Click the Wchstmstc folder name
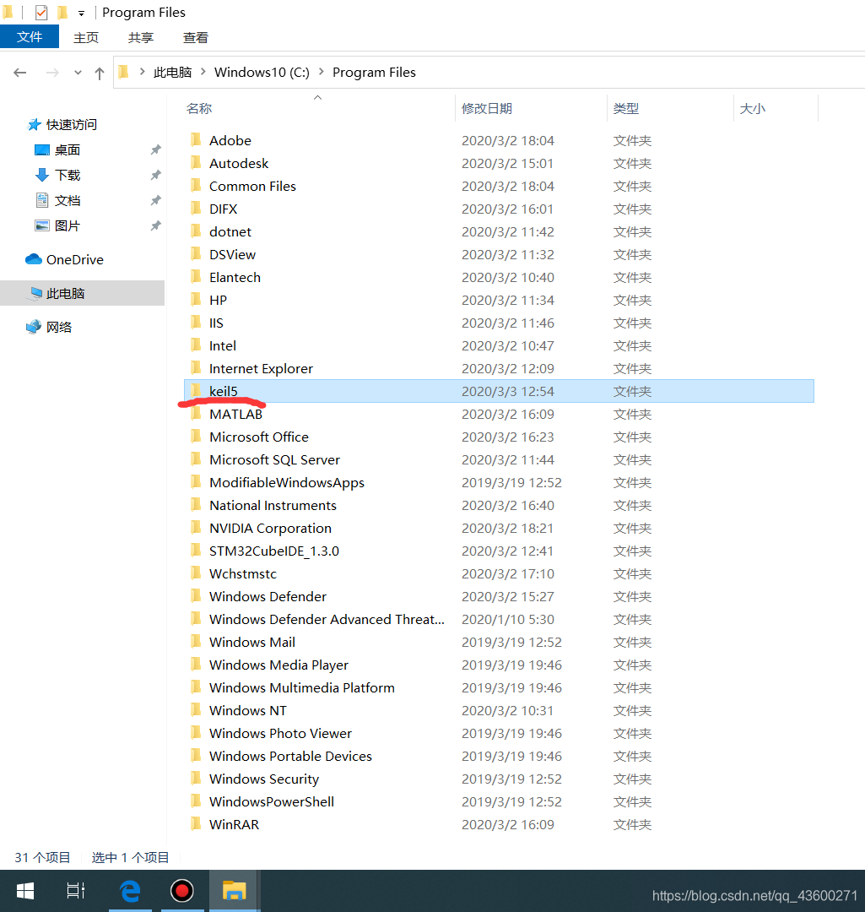The height and width of the screenshot is (912, 865). (243, 573)
